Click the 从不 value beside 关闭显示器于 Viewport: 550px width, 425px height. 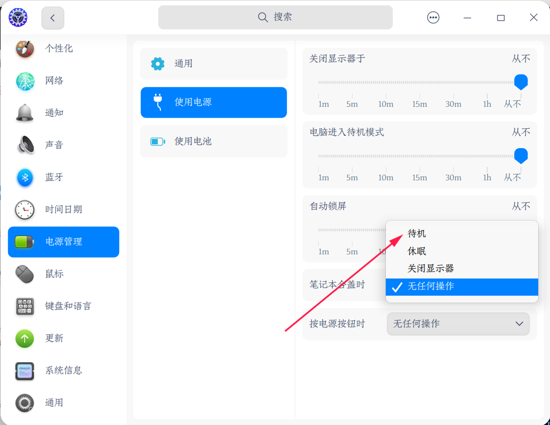point(521,58)
